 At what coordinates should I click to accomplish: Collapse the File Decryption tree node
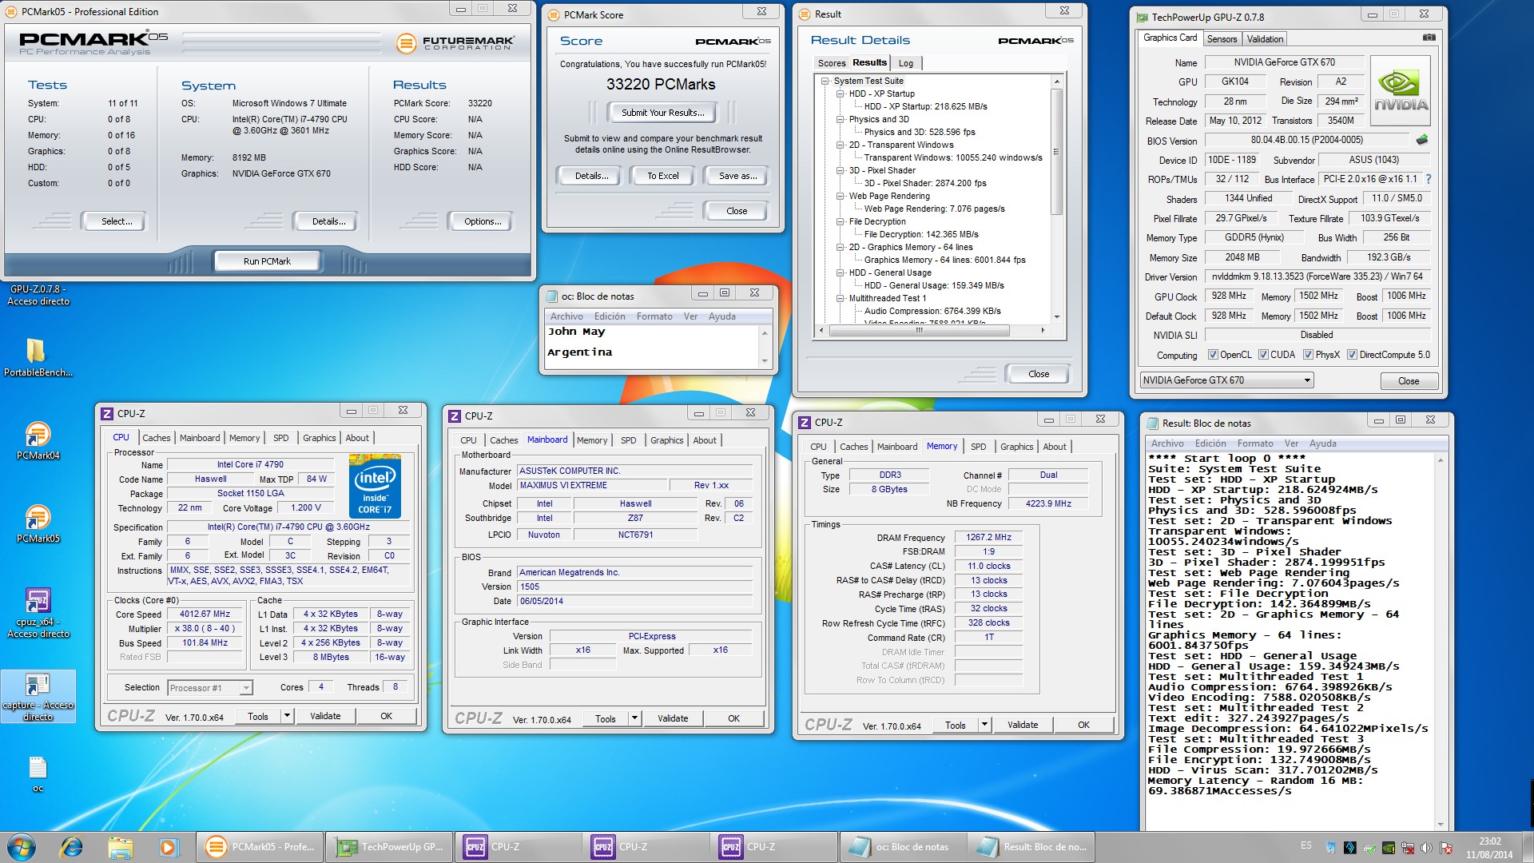coord(840,221)
